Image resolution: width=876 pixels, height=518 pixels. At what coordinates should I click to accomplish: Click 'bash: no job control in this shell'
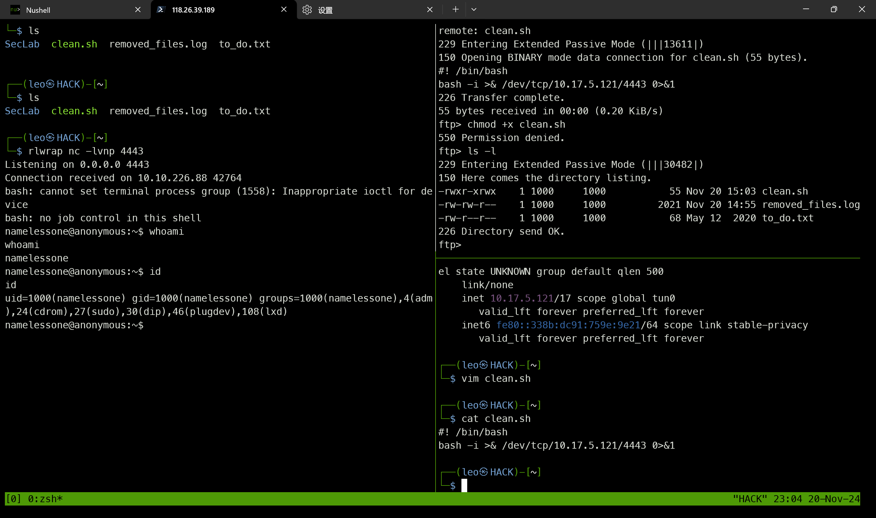pos(103,218)
